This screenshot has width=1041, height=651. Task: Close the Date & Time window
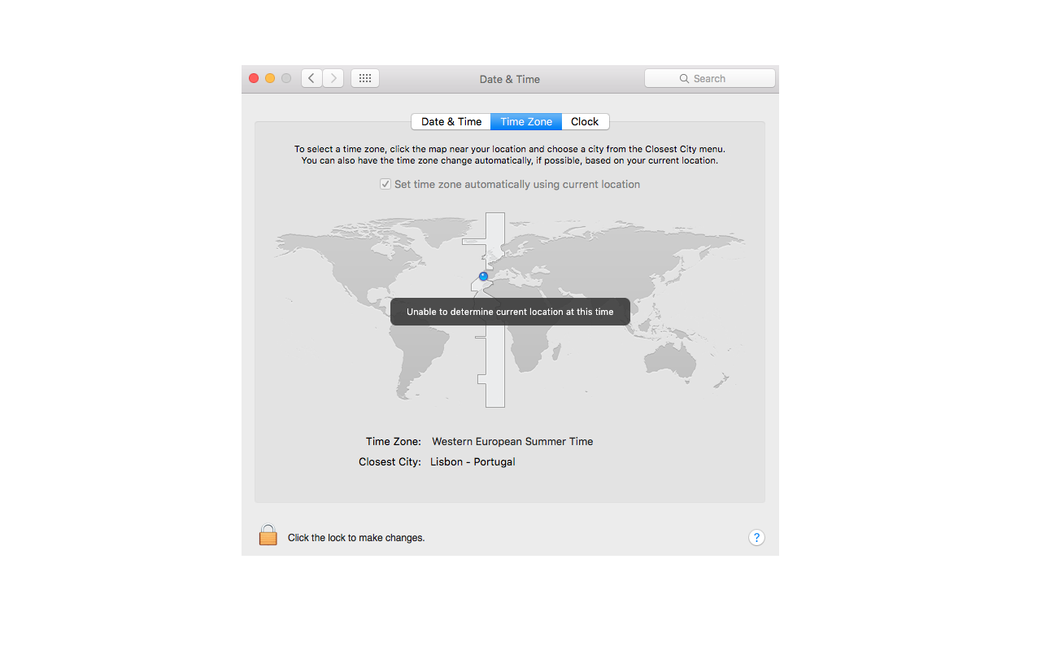pos(254,78)
